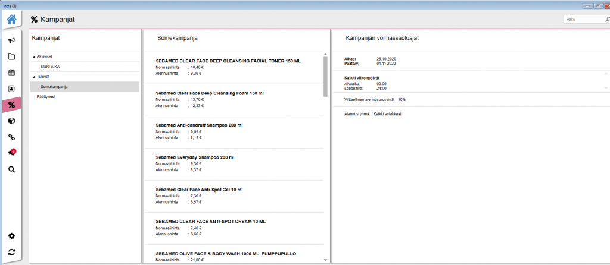The height and width of the screenshot is (265, 610).
Task: Click the end date 01.11.2020
Action: click(x=386, y=63)
